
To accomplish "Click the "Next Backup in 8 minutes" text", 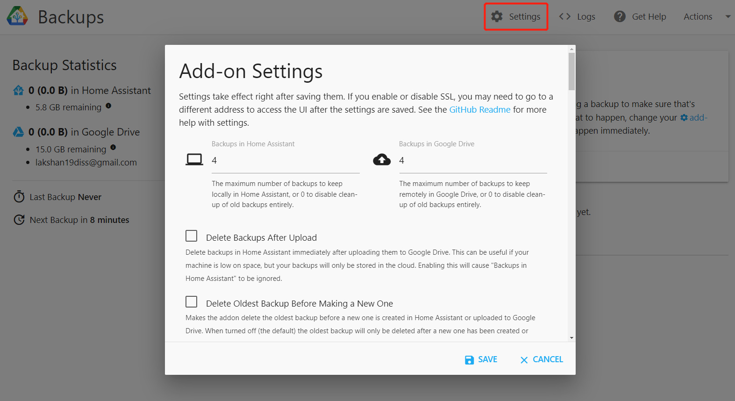I will coord(79,220).
